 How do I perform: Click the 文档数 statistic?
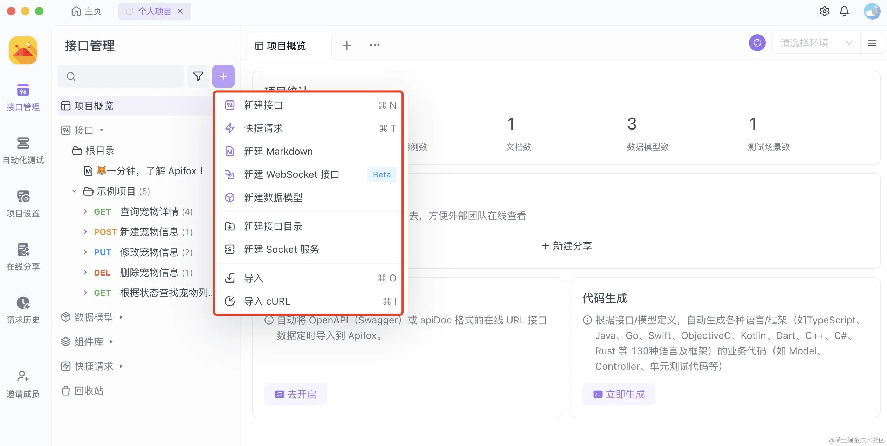[518, 135]
